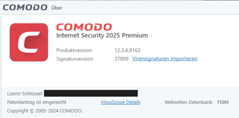This screenshot has height=118, width=239.
Task: Open the Virensignaturen importieren link
Action: coord(165,58)
